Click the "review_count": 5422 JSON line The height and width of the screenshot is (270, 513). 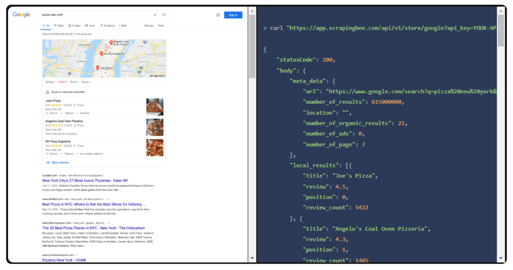(336, 208)
